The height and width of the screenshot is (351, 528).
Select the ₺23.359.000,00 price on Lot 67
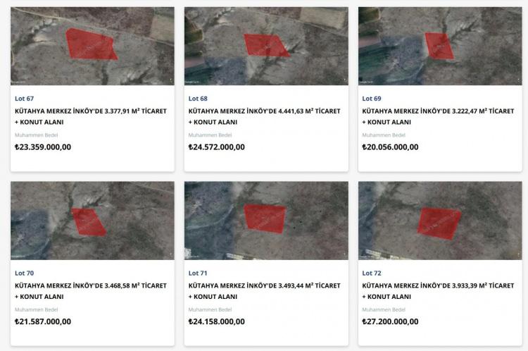[43, 147]
